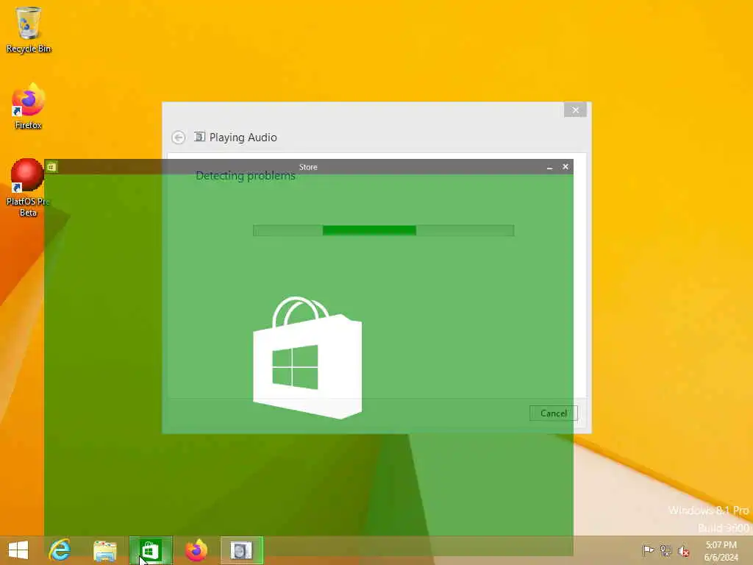Click the Store window title bar icon

pyautogui.click(x=51, y=167)
